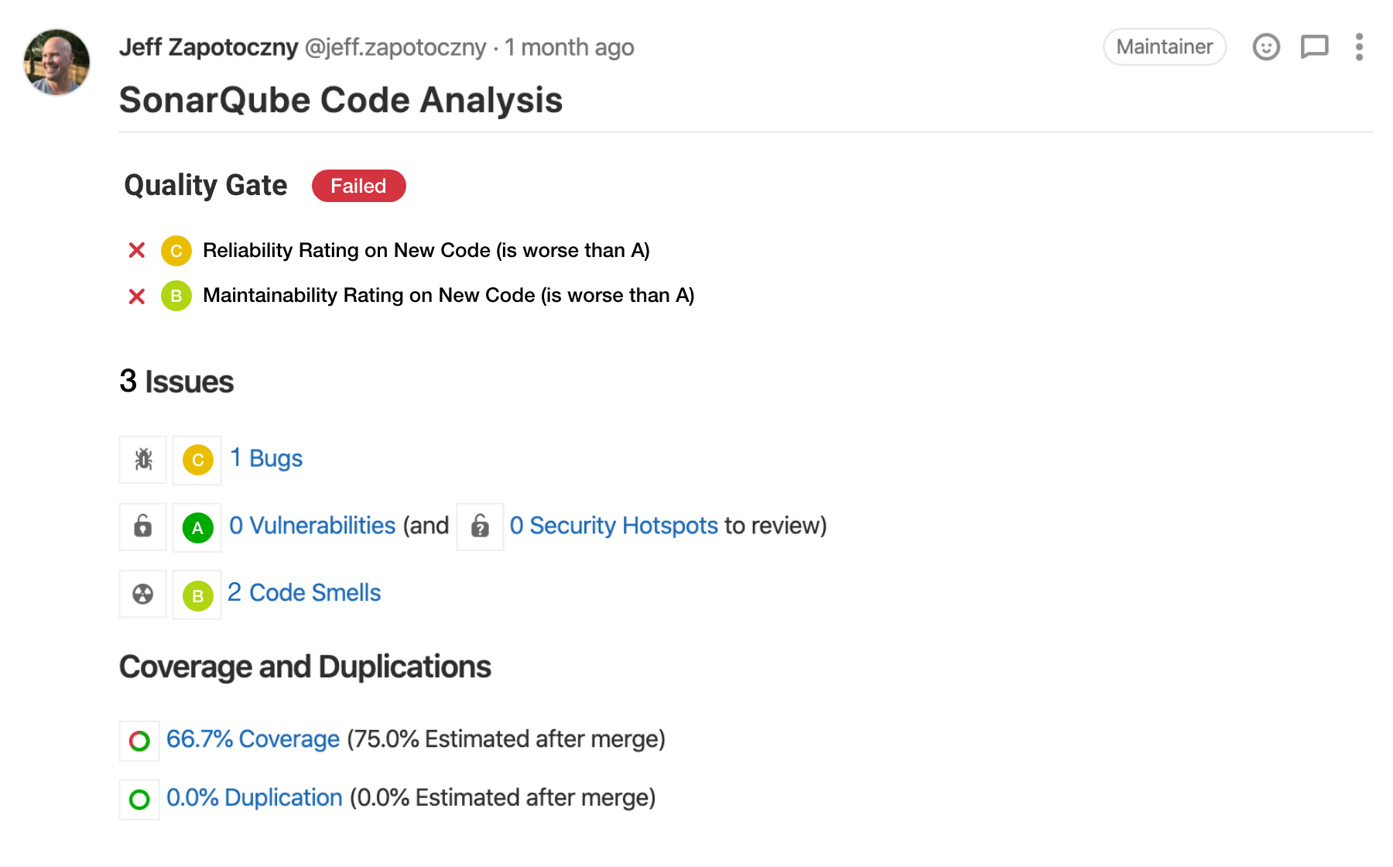1393x867 pixels.
Task: Click the open padlock vulnerability icon
Action: [142, 526]
